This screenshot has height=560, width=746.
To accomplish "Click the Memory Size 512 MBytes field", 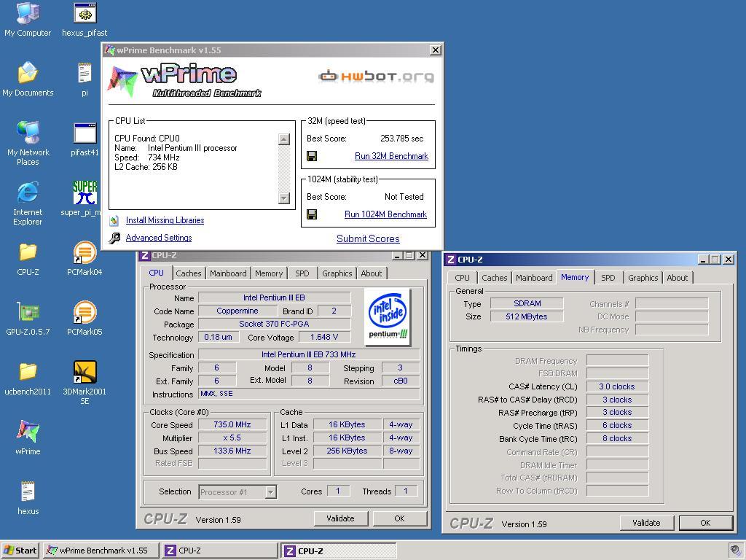I will 527,316.
